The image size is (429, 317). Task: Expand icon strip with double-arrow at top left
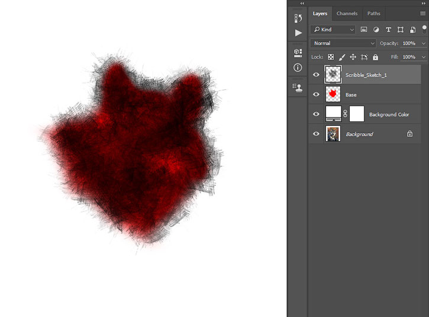(302, 4)
